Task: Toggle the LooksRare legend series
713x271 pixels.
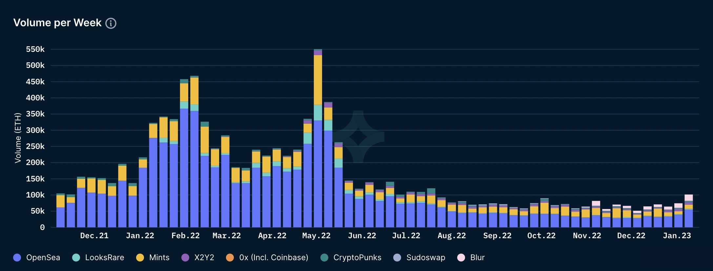Action: tap(98, 258)
